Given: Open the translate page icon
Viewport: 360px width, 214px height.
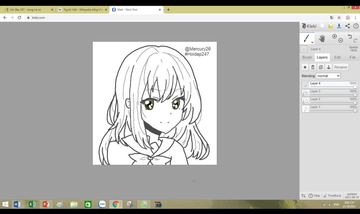Looking at the screenshot, I should click(332, 18).
